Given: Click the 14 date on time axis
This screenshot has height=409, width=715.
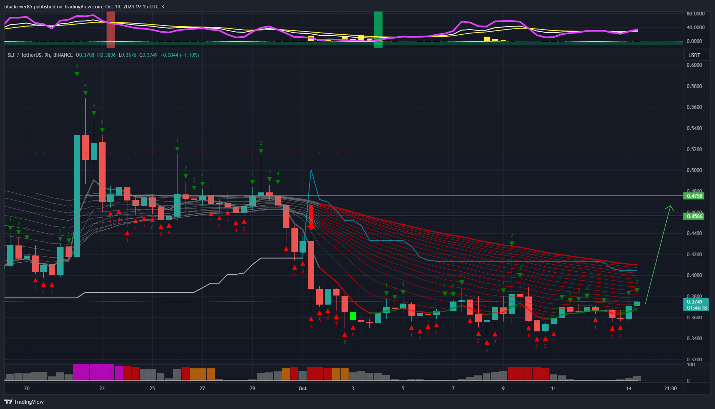Looking at the screenshot, I should 629,389.
